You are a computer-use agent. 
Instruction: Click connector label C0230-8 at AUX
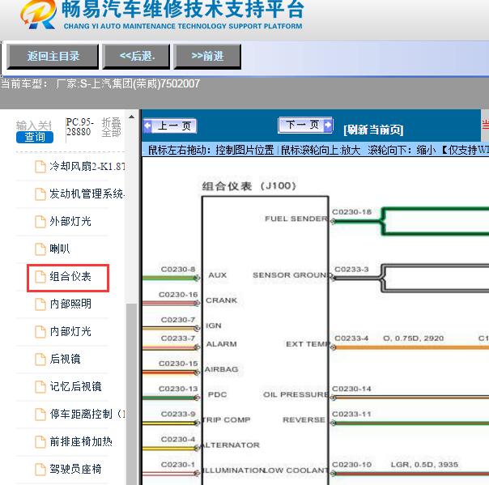[x=178, y=269]
